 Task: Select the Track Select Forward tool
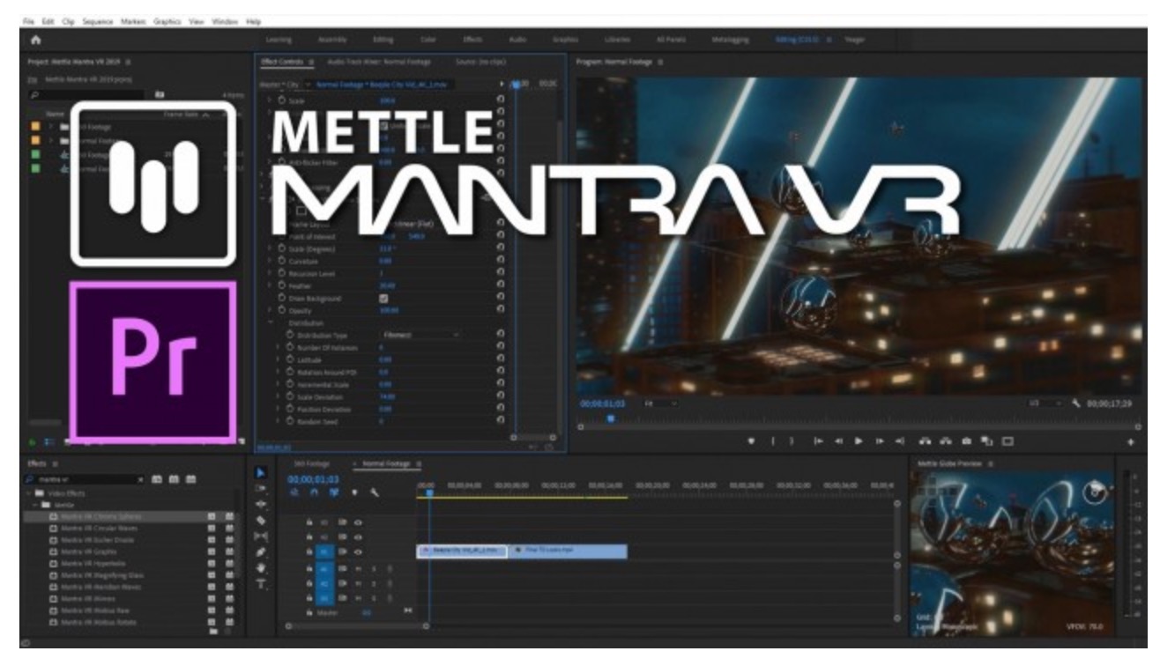(x=261, y=489)
